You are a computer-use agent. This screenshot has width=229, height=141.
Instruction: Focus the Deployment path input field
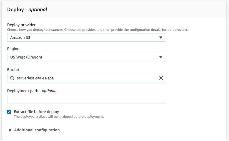click(x=87, y=99)
